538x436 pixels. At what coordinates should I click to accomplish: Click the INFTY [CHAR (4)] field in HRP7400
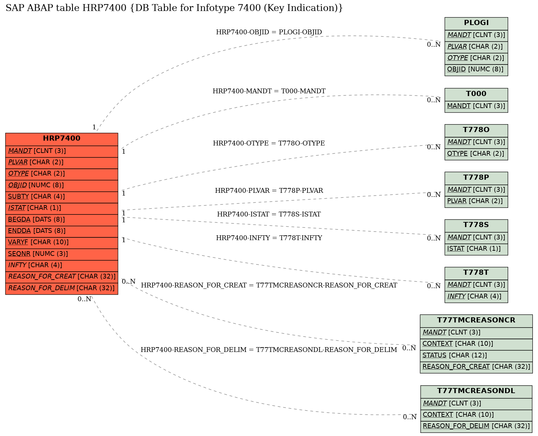click(62, 266)
